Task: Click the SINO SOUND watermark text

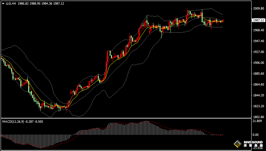Action: click(253, 142)
